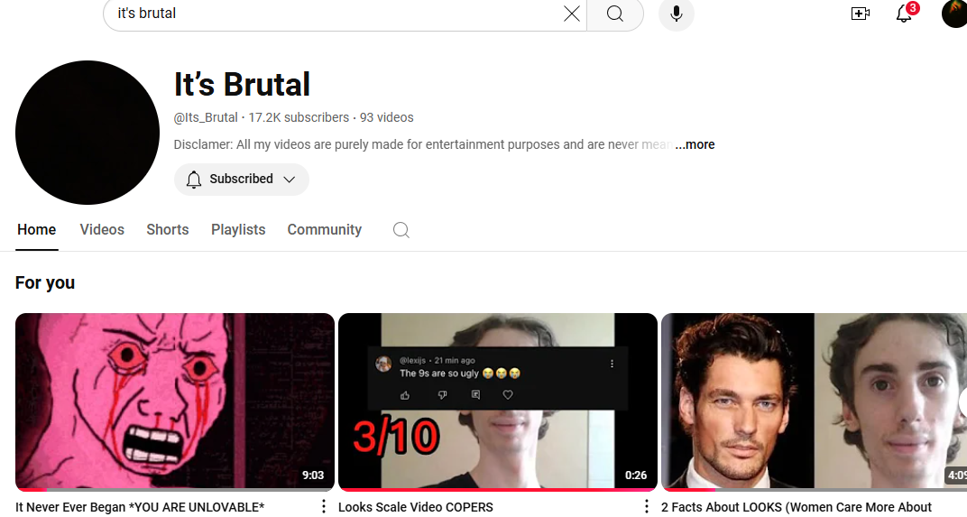Screen dimensions: 967x517
Task: Expand channel description with '...more'
Action: 695,144
